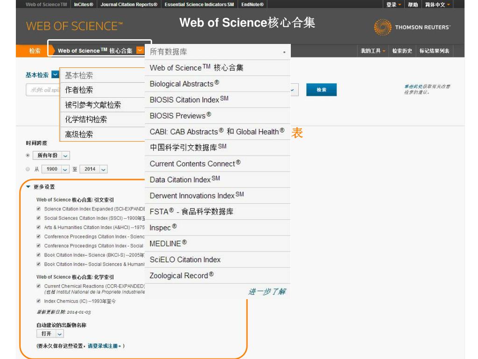The height and width of the screenshot is (359, 478).
Task: Open 检索历史 page
Action: (x=402, y=50)
